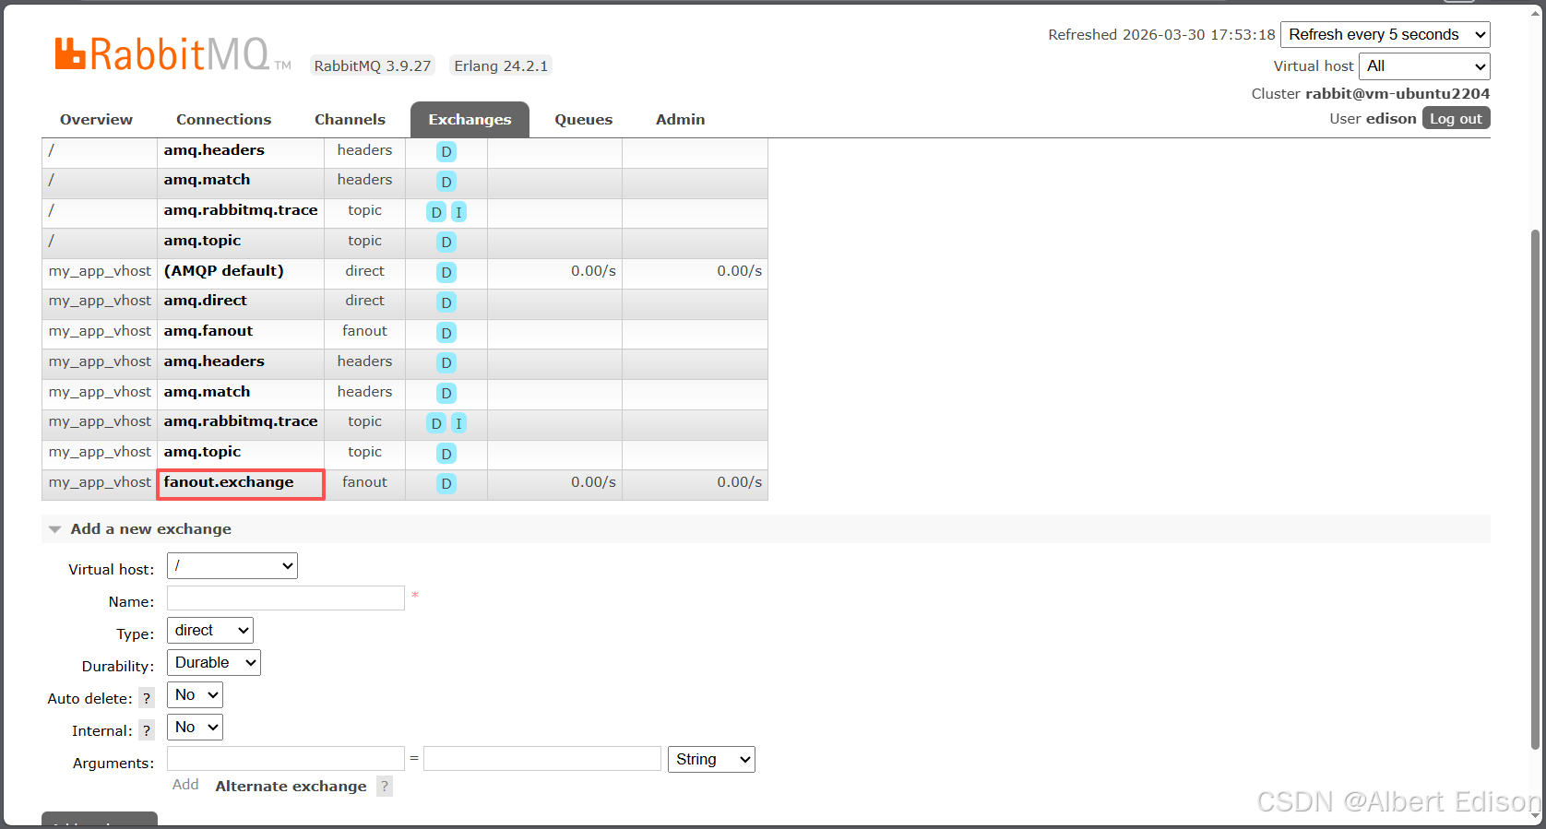Image resolution: width=1546 pixels, height=829 pixels.
Task: Open the Auto delete help question mark
Action: [x=146, y=698]
